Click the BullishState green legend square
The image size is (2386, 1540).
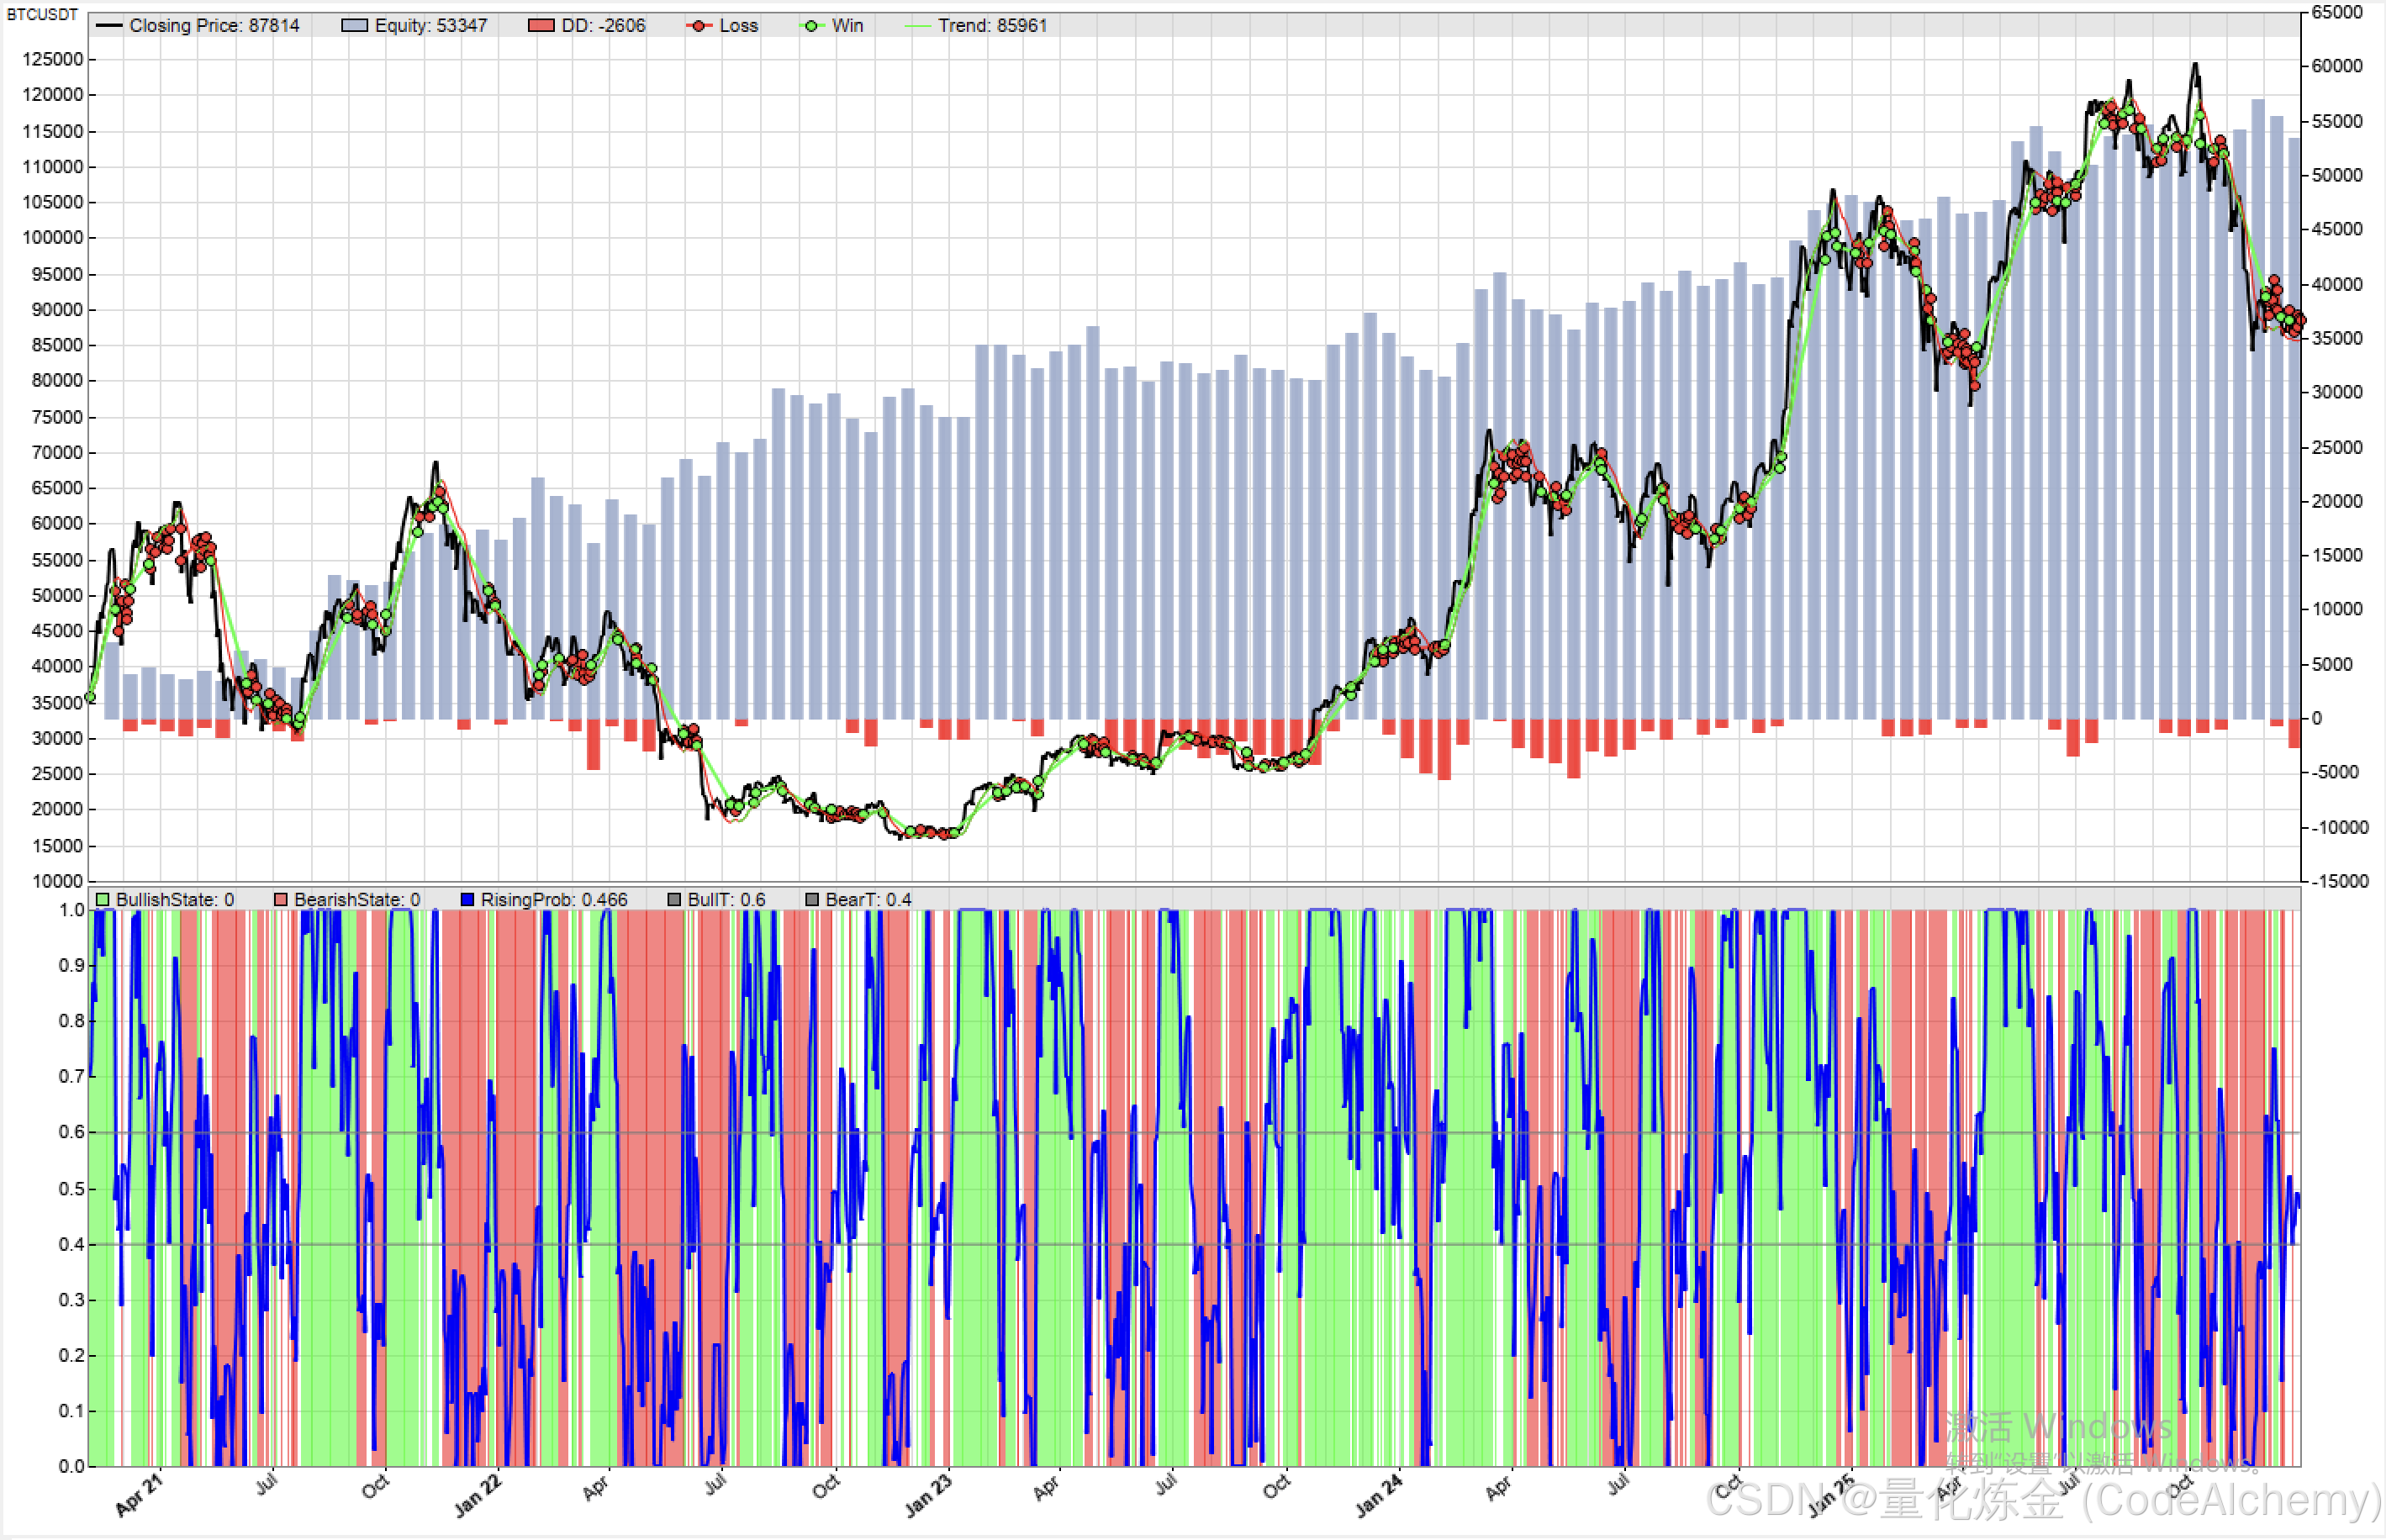102,900
